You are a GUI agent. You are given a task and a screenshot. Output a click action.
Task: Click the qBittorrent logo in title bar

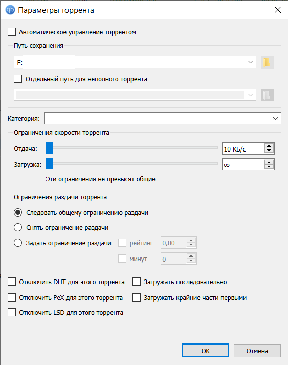(10, 10)
